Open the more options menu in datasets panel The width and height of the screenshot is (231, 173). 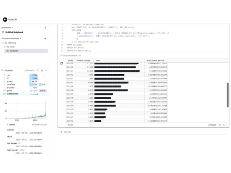tap(46, 71)
